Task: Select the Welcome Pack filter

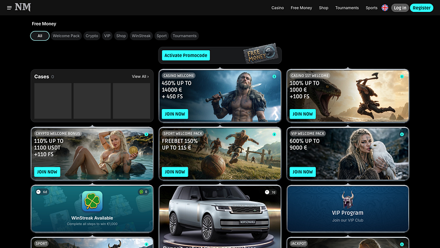Action: point(66,36)
